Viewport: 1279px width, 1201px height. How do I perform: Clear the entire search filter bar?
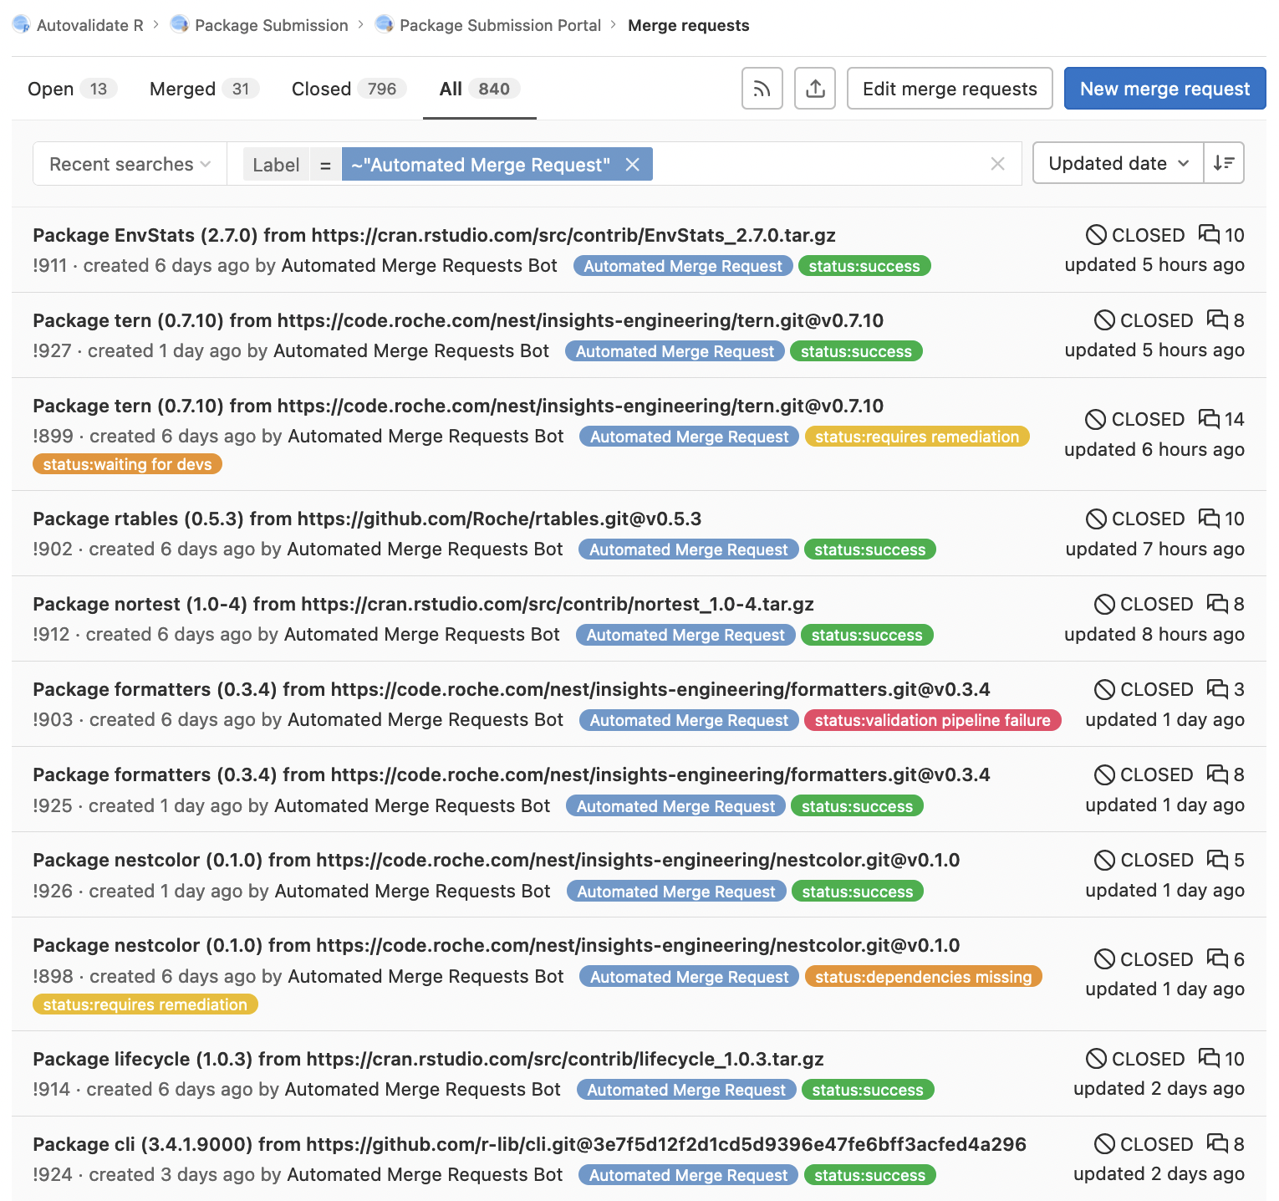997,164
